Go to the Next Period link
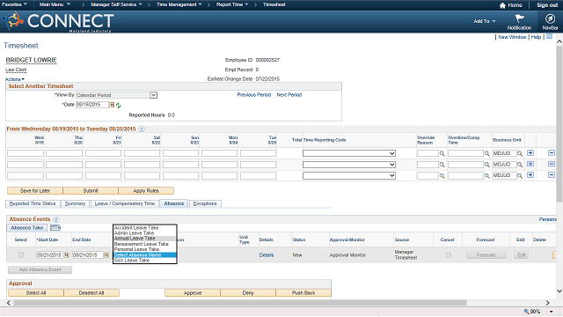This screenshot has height=317, width=563. (x=289, y=95)
